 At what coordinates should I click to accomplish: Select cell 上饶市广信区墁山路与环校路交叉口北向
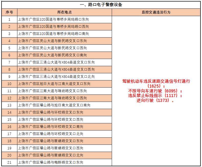click(64, 134)
